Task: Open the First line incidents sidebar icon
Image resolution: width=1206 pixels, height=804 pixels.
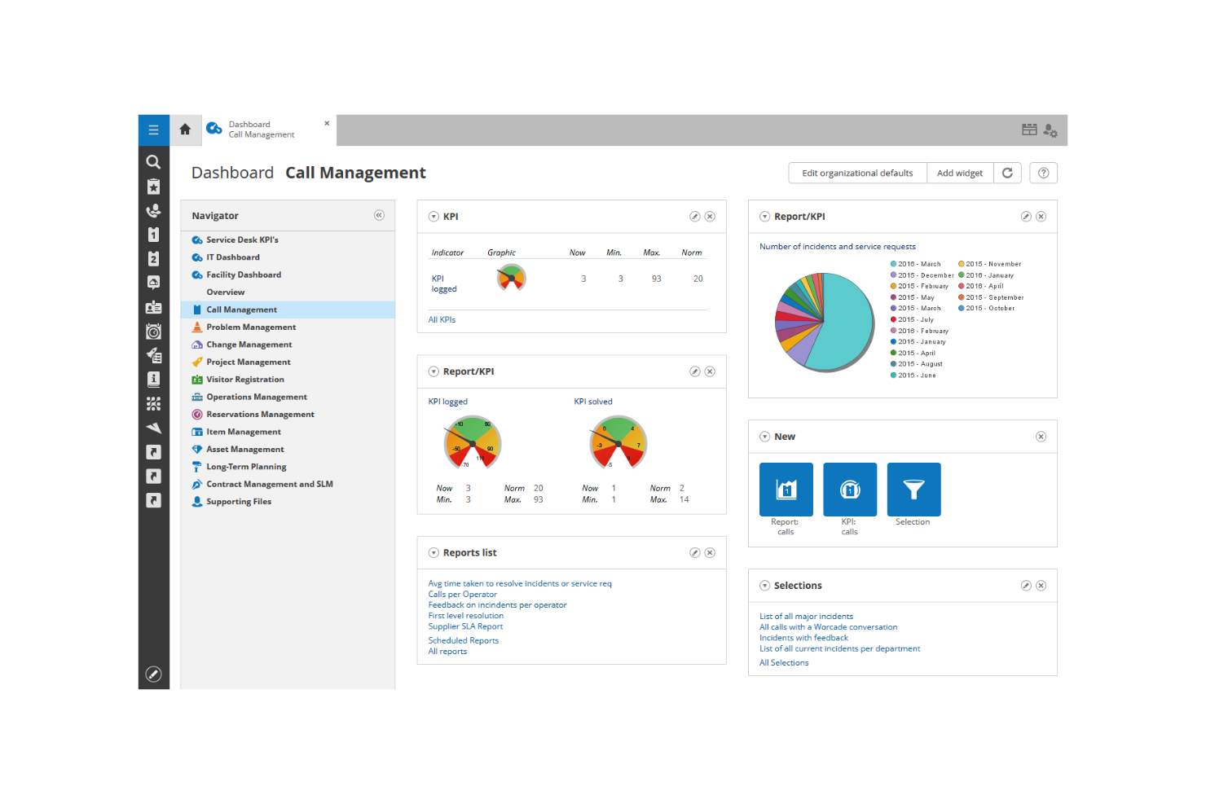Action: [153, 235]
